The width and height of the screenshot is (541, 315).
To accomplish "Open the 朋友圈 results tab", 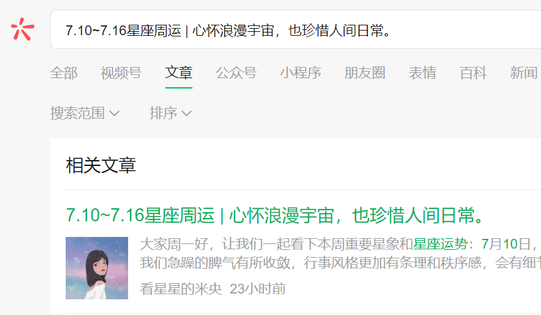I will tap(365, 73).
